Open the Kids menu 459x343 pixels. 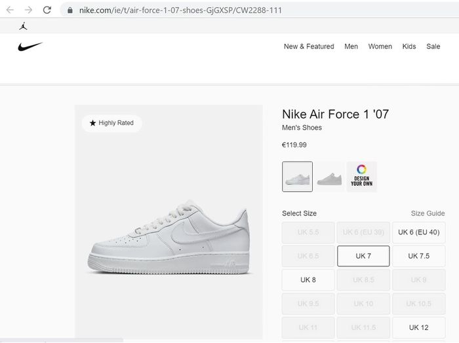click(409, 46)
